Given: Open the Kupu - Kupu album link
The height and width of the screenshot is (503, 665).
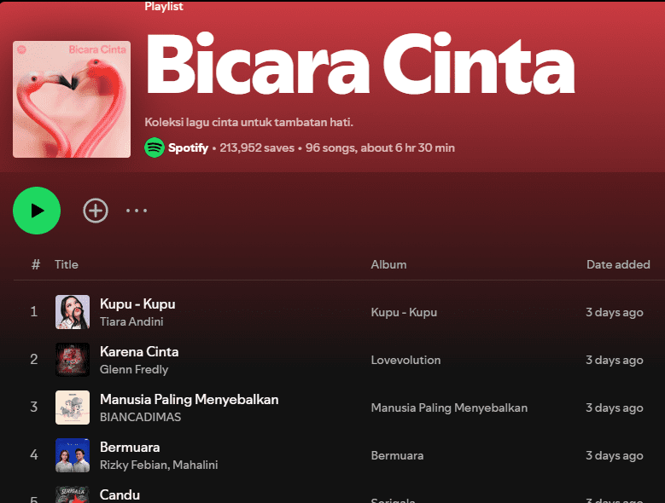Looking at the screenshot, I should coord(404,313).
